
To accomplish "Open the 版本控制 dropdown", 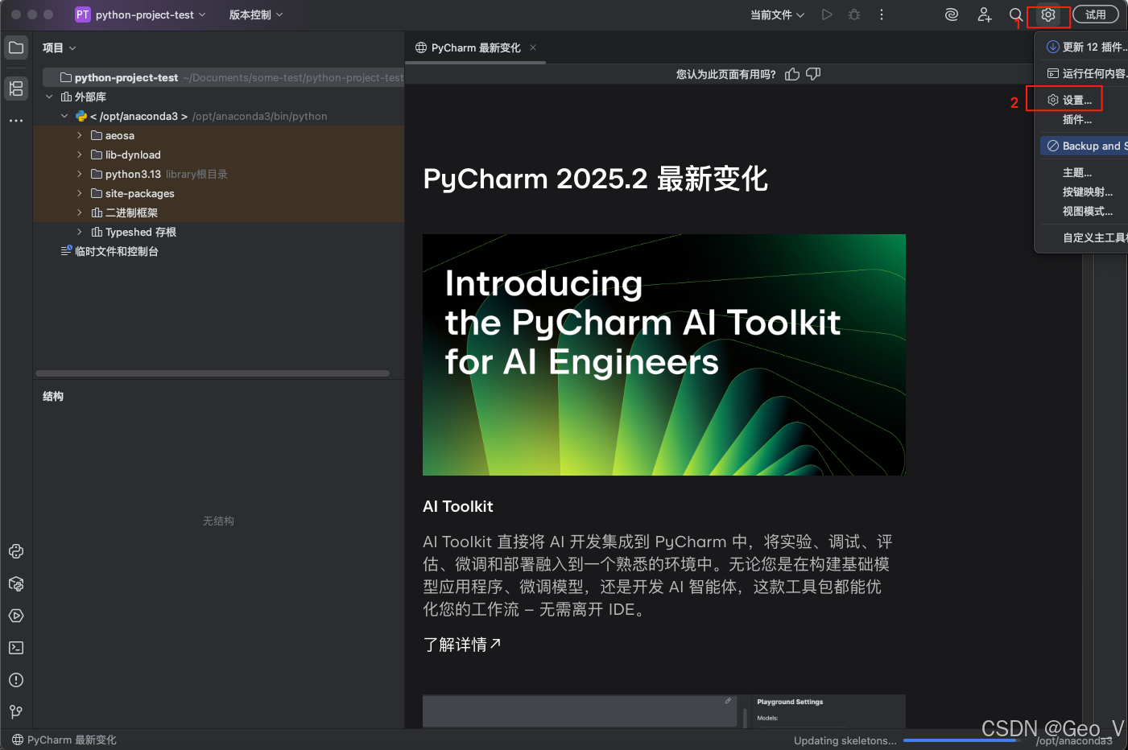I will [256, 14].
